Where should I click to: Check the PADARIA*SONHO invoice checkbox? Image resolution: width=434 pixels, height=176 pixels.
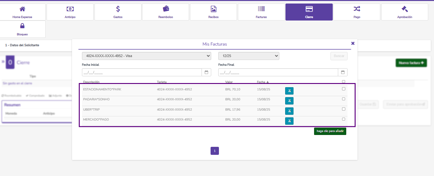click(x=344, y=99)
